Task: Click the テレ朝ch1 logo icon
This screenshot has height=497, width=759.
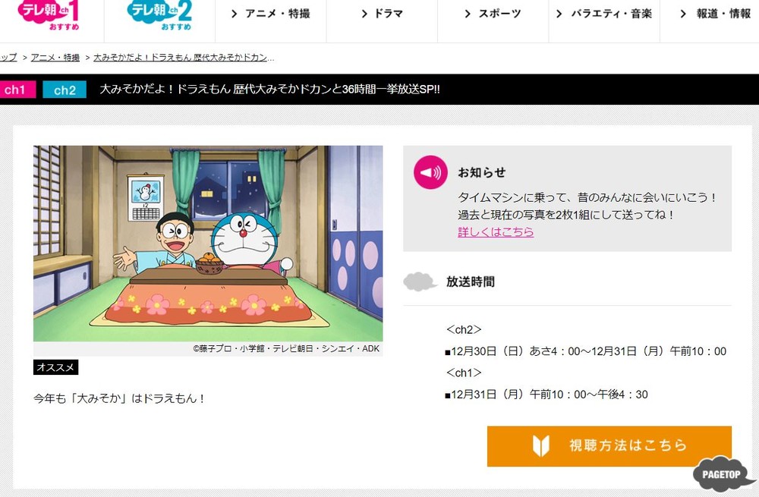Action: click(49, 14)
